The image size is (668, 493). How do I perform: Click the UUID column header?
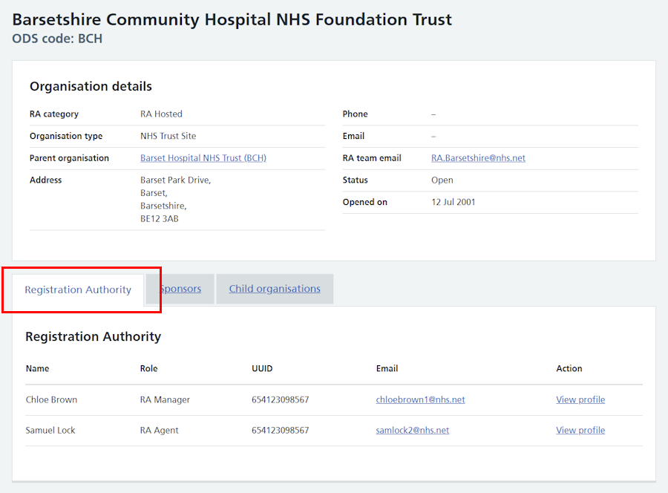tap(262, 368)
